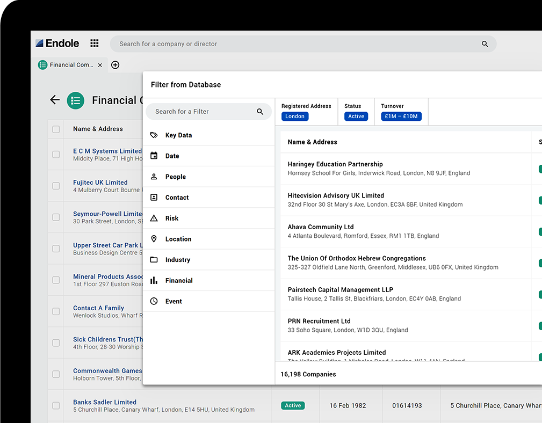Select The Union Of Orthodox Hebrew Congregations
542x423 pixels.
tap(406, 263)
